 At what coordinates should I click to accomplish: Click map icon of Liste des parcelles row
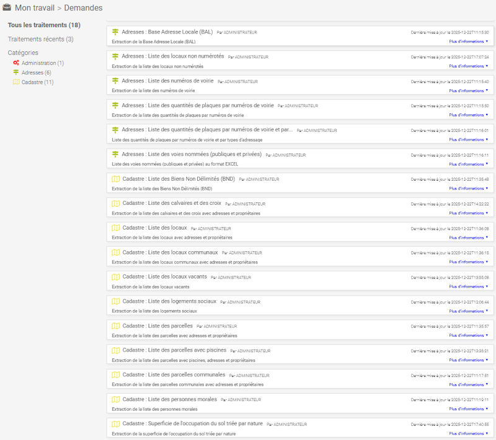(x=115, y=326)
